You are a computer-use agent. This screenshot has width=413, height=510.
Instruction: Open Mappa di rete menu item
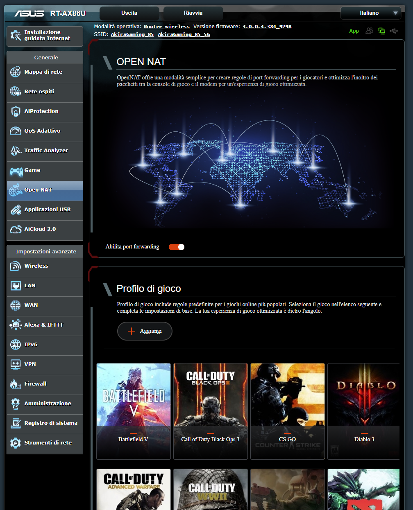click(45, 73)
